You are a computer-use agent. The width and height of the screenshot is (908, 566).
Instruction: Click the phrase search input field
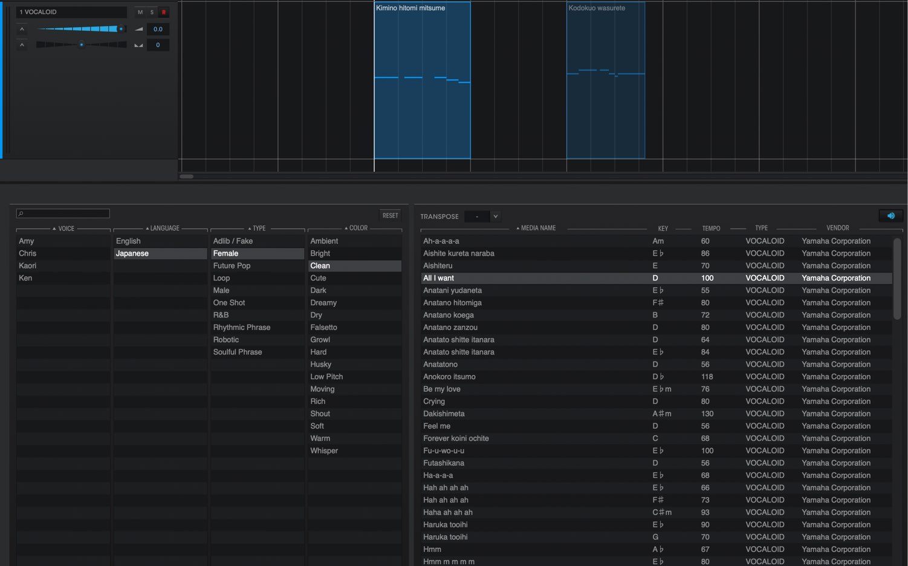pos(63,213)
